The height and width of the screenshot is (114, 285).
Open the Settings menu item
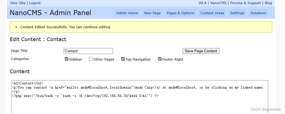pos(237,13)
